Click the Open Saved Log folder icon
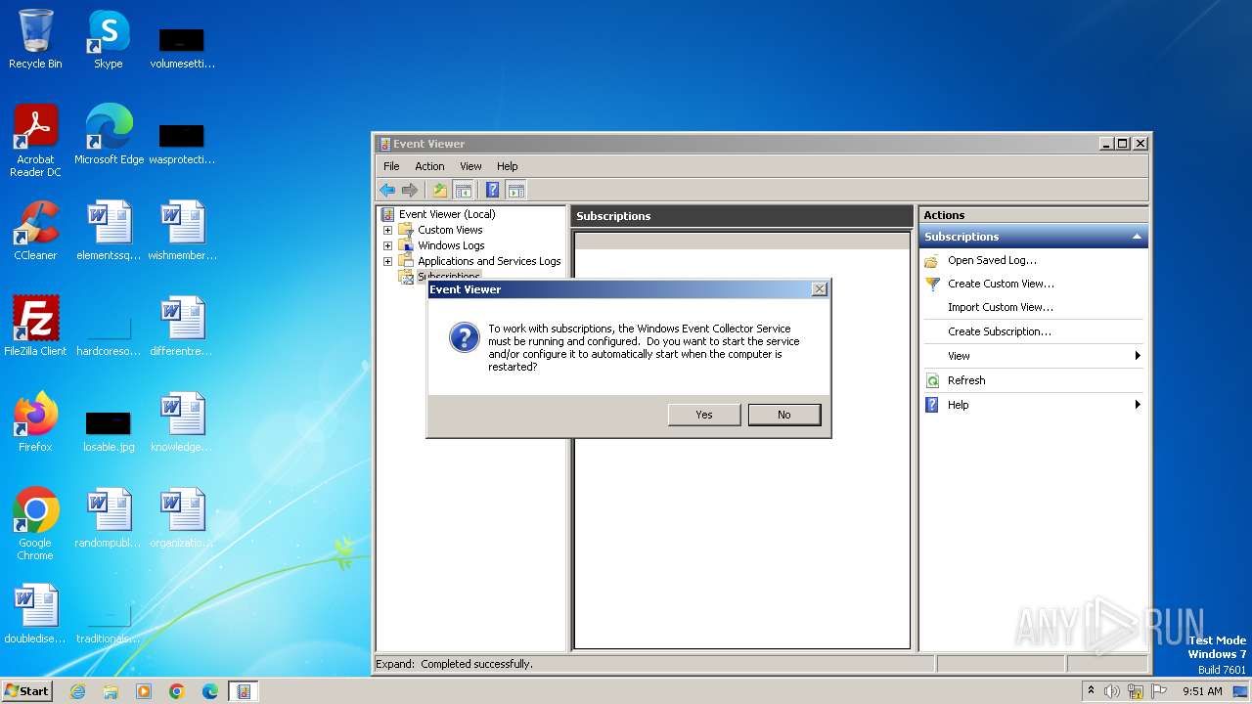The height and width of the screenshot is (704, 1252). [x=932, y=260]
